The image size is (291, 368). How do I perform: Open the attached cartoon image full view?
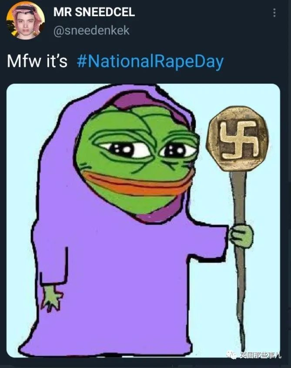[143, 221]
